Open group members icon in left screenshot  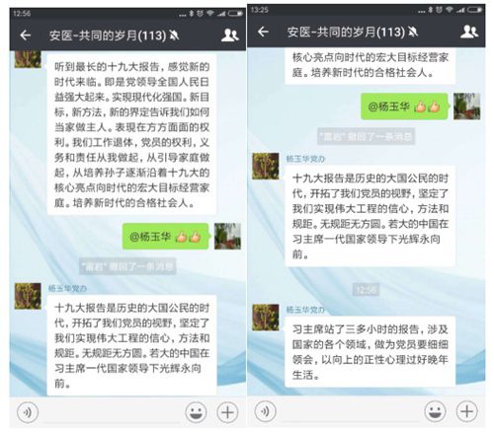point(229,36)
